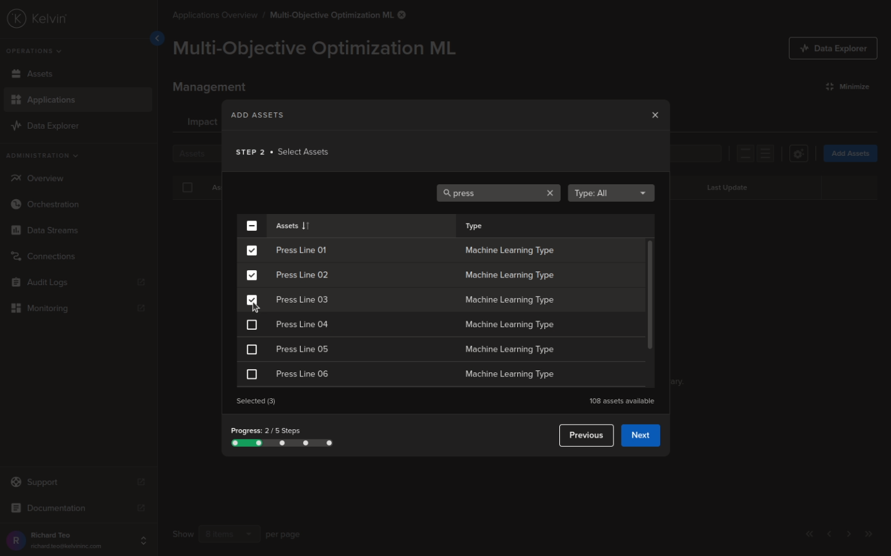This screenshot has height=556, width=891.
Task: Click the third step dot in progress bar
Action: [x=282, y=443]
